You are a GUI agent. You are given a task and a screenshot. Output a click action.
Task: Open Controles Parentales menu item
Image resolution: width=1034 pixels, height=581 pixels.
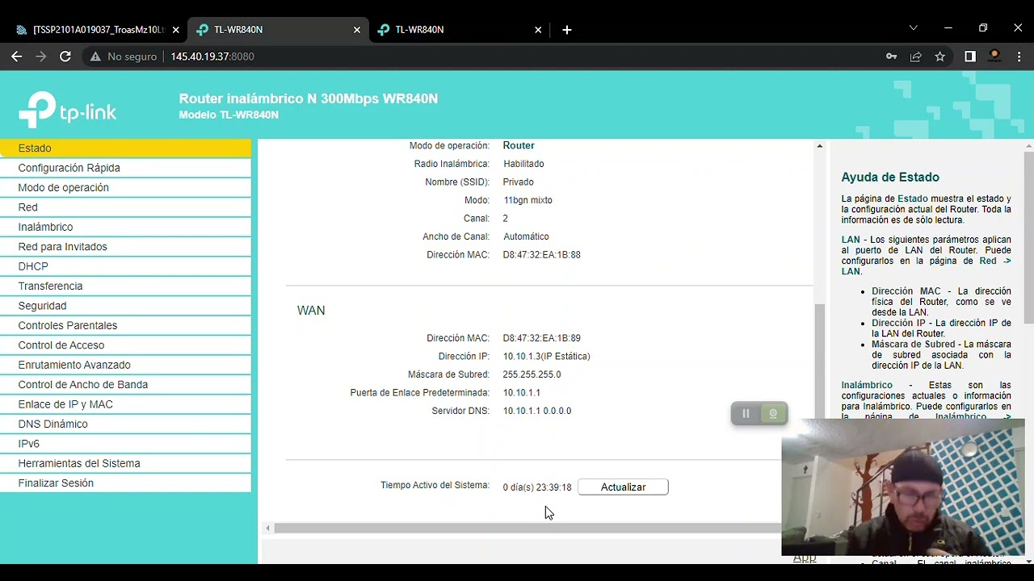pyautogui.click(x=125, y=325)
